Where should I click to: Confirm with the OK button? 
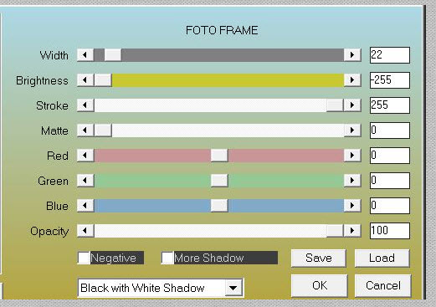click(320, 285)
